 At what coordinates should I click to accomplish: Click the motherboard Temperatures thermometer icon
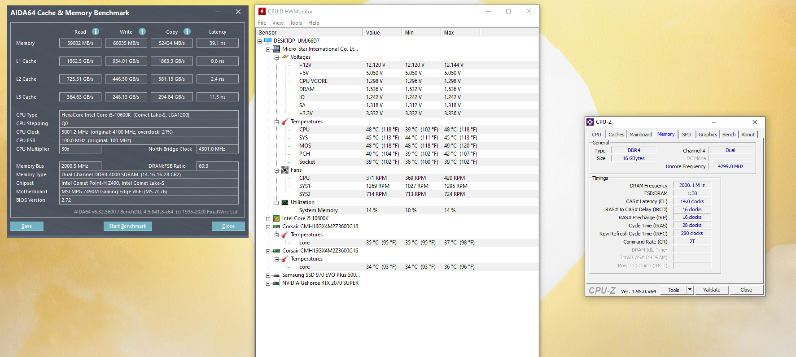pyautogui.click(x=285, y=121)
